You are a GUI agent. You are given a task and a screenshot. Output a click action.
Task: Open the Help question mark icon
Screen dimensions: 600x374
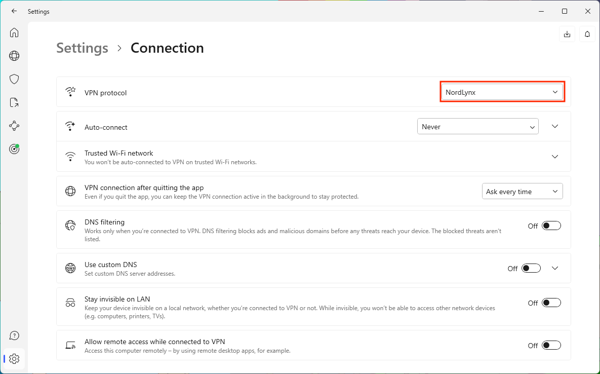14,335
